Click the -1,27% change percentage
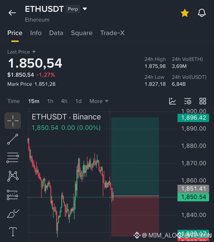 point(45,75)
